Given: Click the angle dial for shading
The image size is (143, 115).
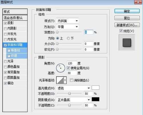Looking at the screenshot, I should 61,68.
